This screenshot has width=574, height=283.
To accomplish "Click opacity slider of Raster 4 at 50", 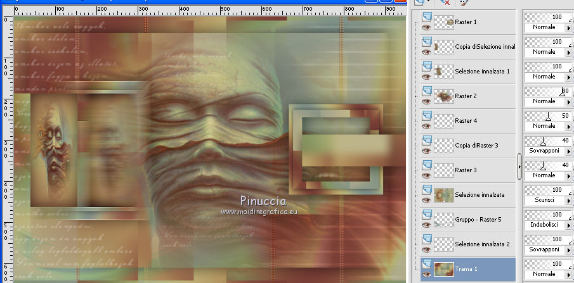I will point(548,116).
